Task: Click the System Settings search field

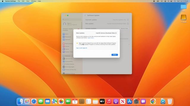Action: (x=72, y=19)
